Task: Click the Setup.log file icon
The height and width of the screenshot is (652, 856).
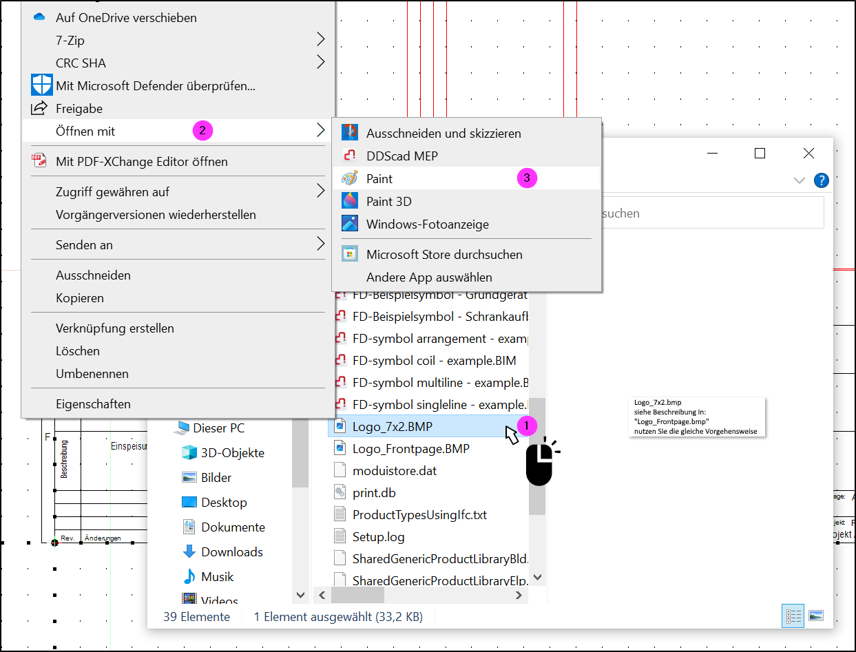Action: (340, 536)
